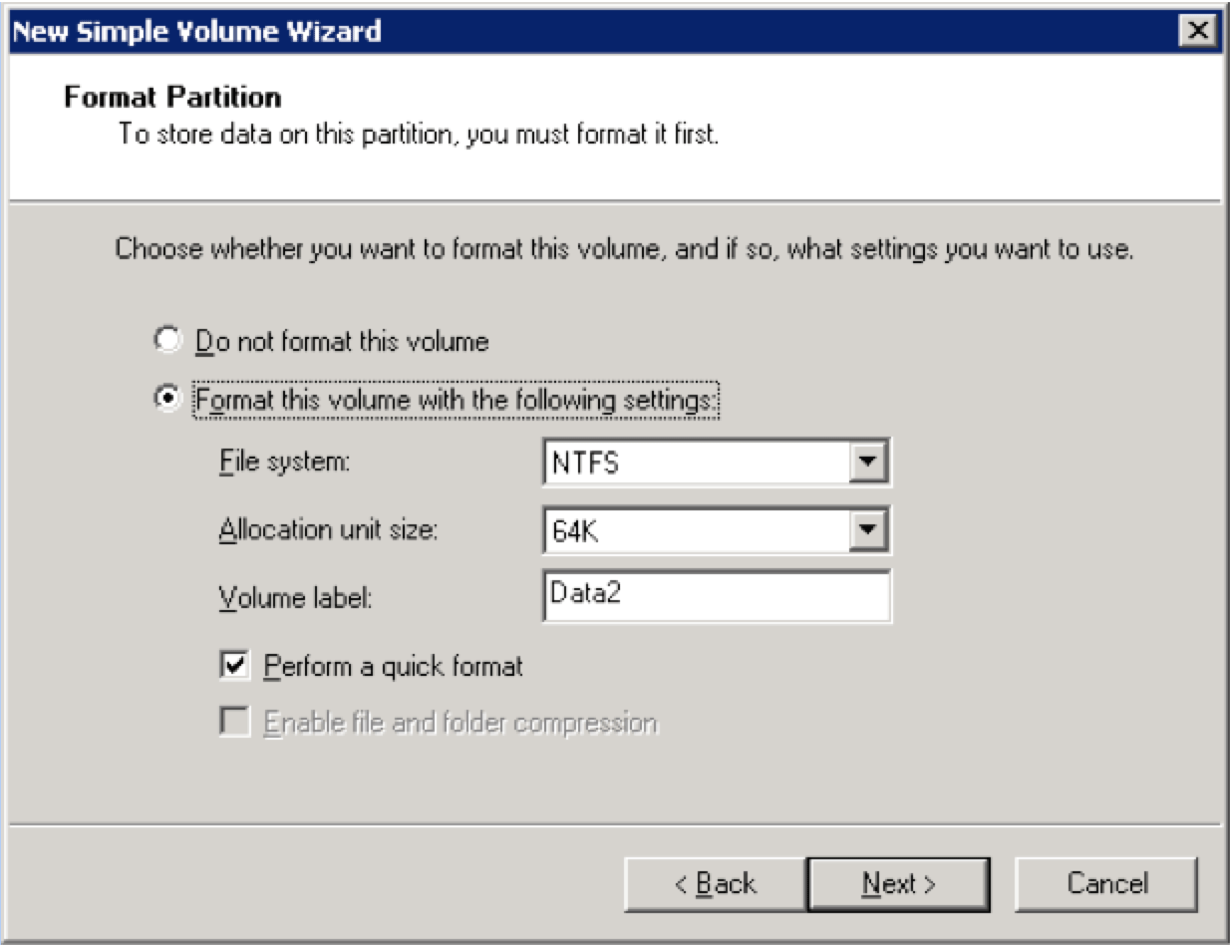Click the "Do not format this volume" label text

click(342, 342)
